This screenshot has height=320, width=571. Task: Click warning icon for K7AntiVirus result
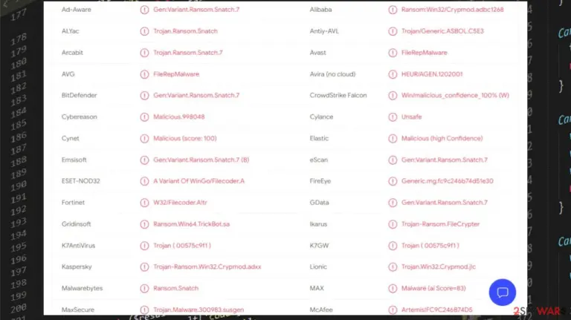[x=144, y=246]
